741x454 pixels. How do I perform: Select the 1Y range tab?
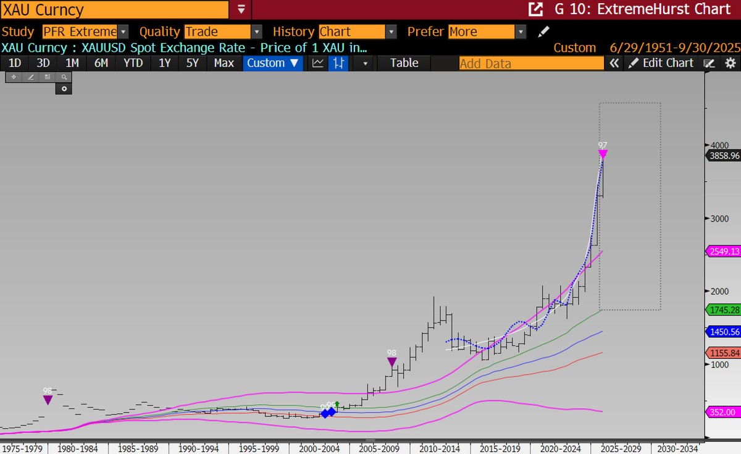pos(164,63)
